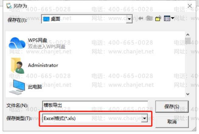Click the 桌面 text in the location box
199x134 pixels.
[55, 19]
